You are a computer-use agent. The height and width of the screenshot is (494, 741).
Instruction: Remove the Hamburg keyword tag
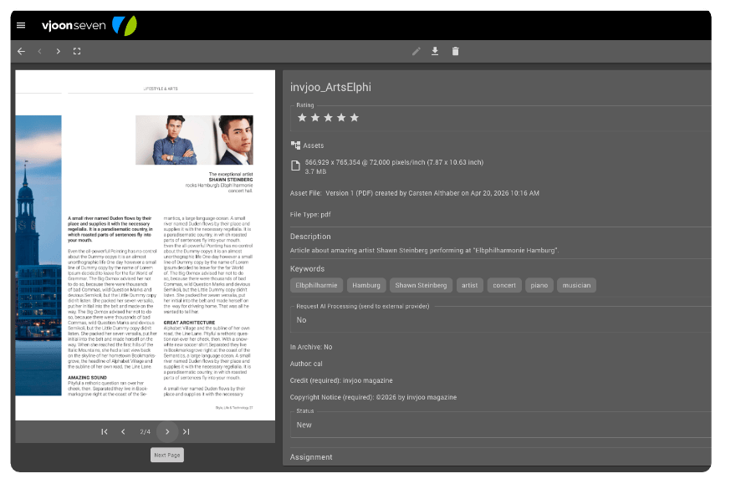[x=365, y=285]
